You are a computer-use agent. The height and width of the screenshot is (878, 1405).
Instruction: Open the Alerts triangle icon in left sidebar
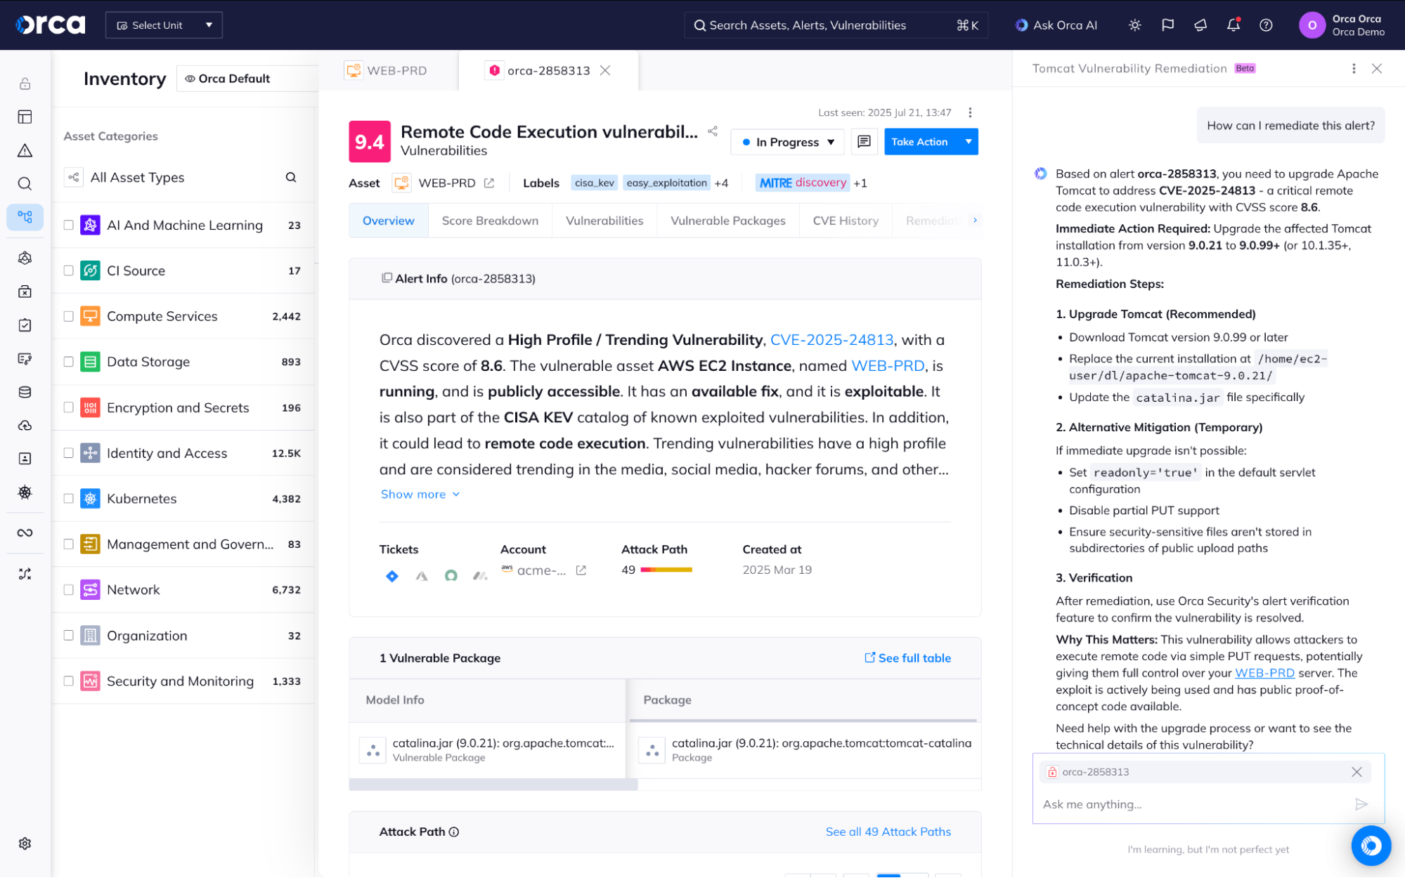(25, 150)
